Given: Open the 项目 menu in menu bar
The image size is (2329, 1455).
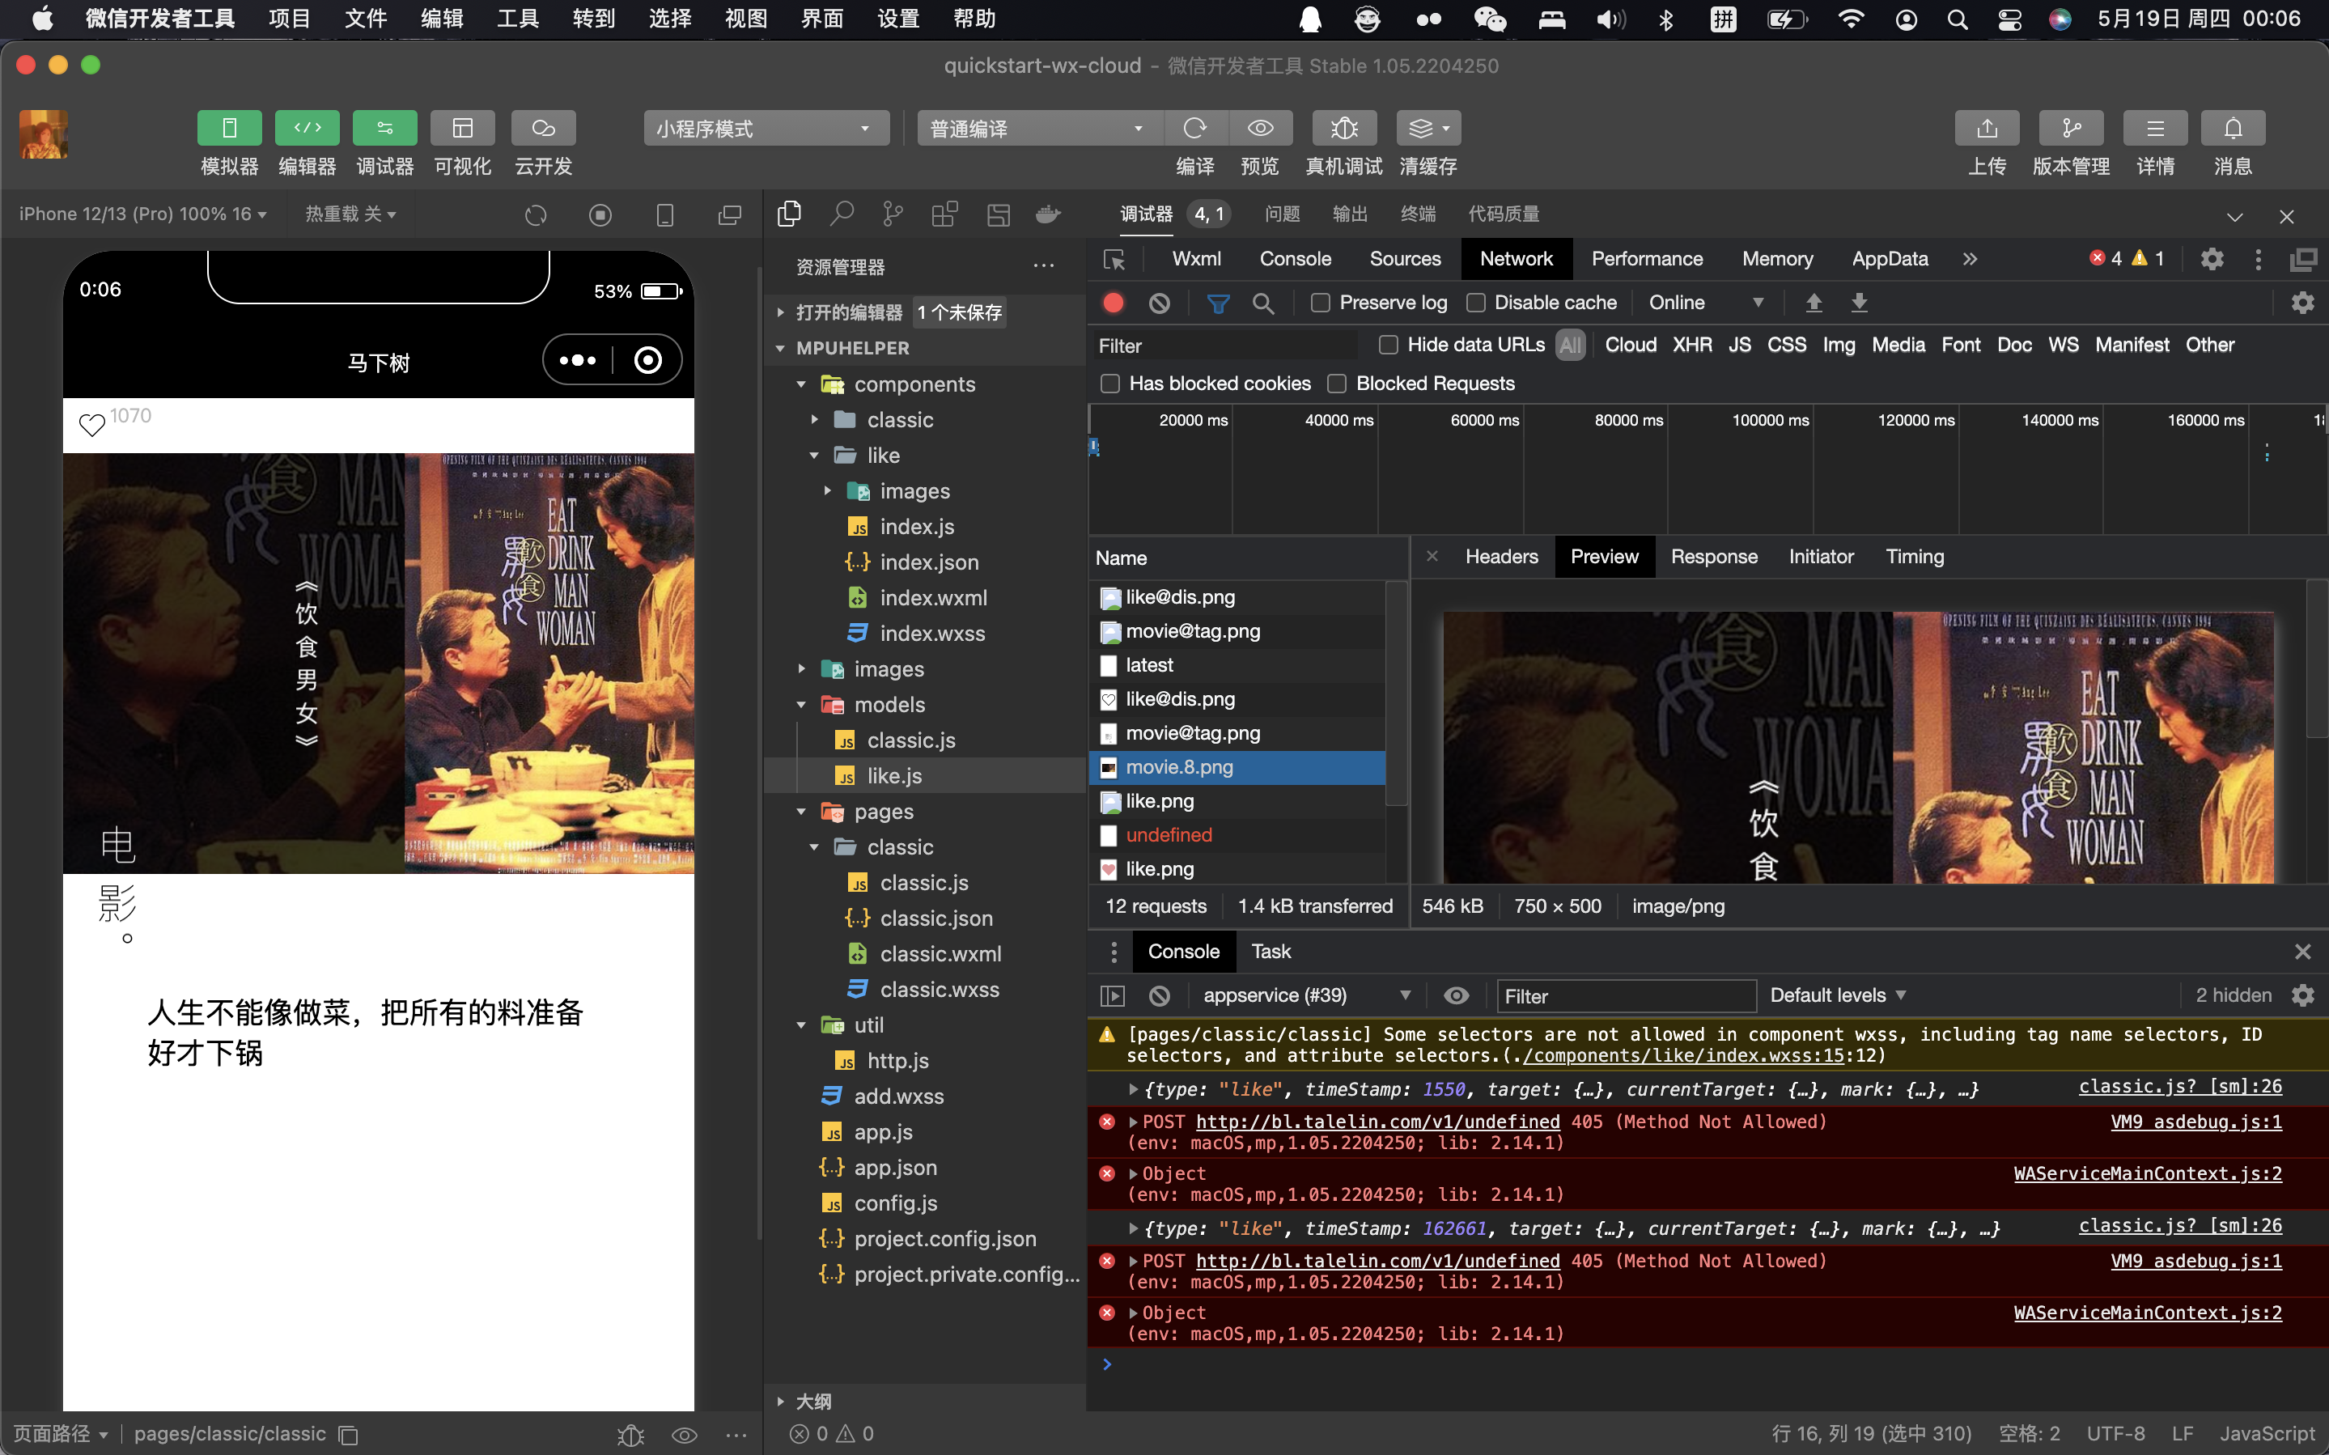Looking at the screenshot, I should (289, 19).
